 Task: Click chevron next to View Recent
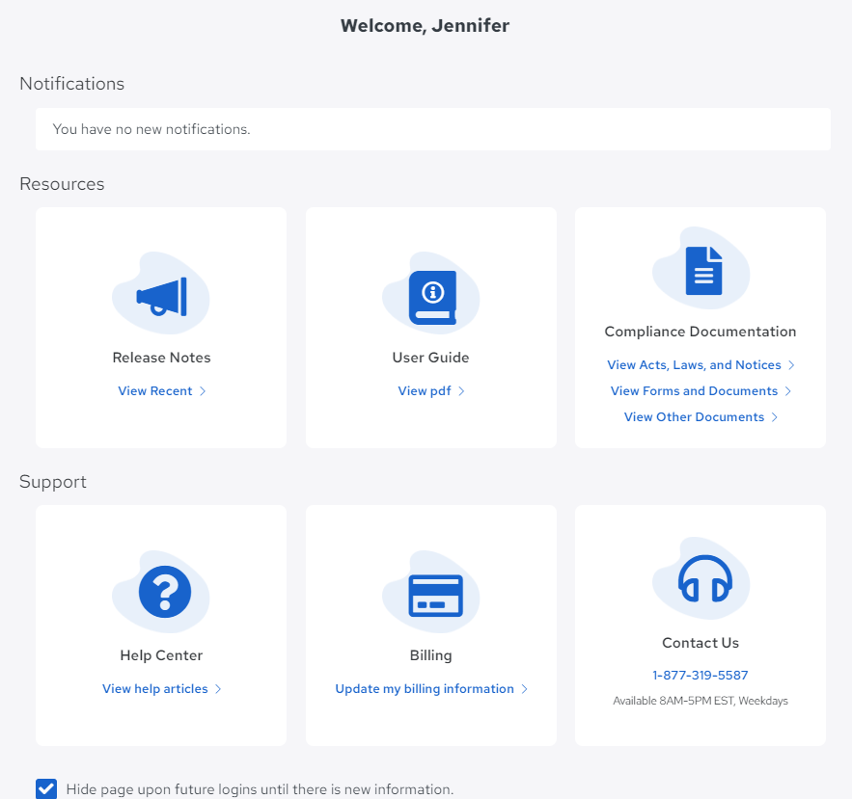(x=203, y=391)
